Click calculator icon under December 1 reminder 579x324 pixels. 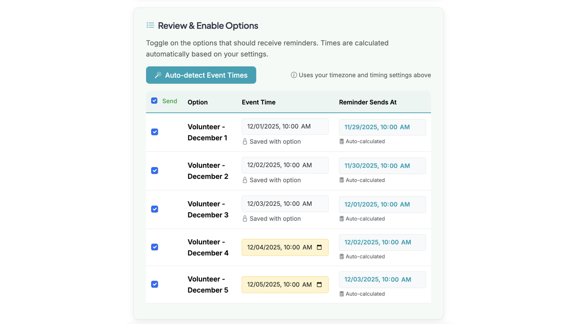click(x=342, y=141)
